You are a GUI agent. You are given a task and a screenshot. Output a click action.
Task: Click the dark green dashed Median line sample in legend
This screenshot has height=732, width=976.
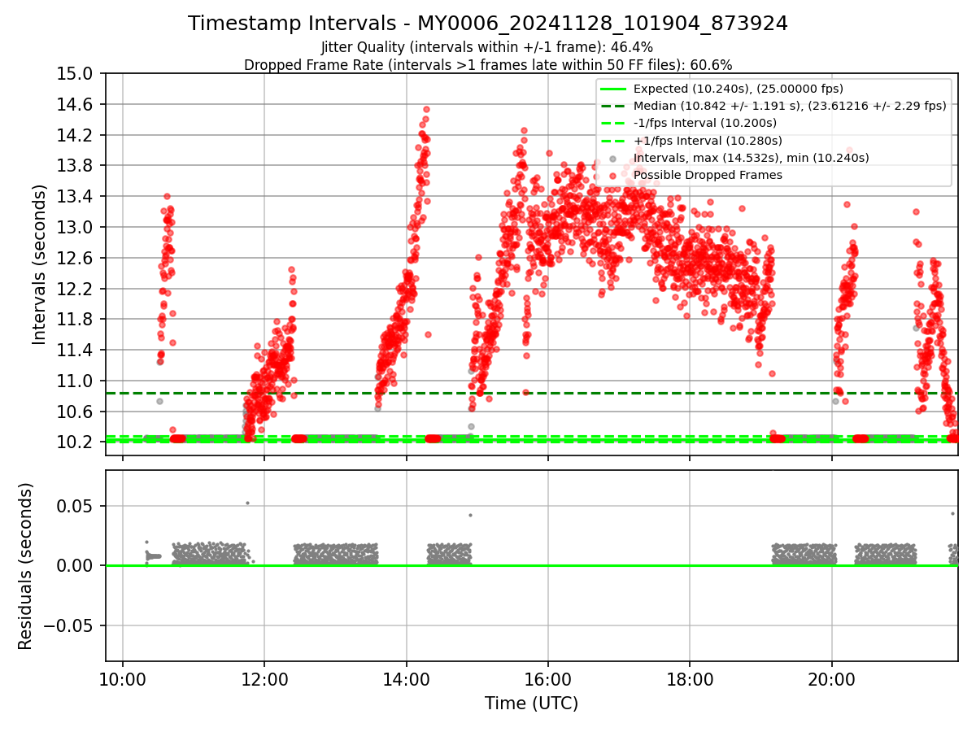[613, 106]
